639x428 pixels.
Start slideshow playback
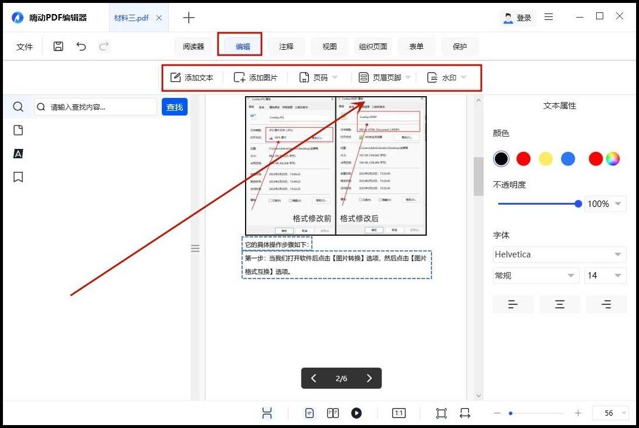[x=356, y=413]
